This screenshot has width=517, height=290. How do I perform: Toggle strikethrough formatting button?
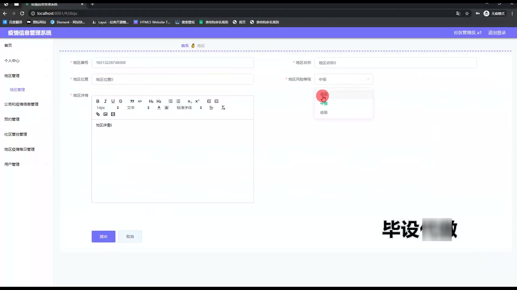coord(121,101)
